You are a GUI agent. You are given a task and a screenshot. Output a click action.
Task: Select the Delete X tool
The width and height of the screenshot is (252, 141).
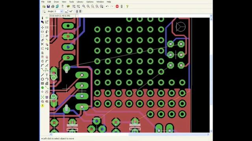click(43, 44)
